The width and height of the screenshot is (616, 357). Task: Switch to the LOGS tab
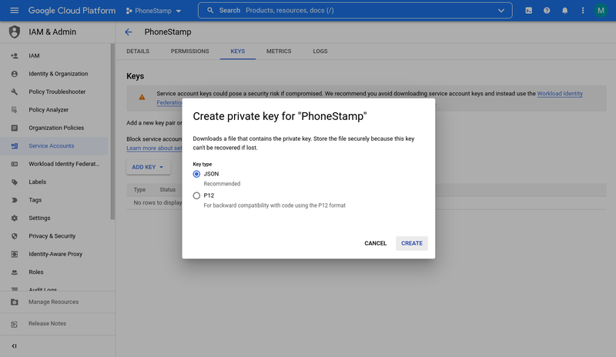pos(320,52)
